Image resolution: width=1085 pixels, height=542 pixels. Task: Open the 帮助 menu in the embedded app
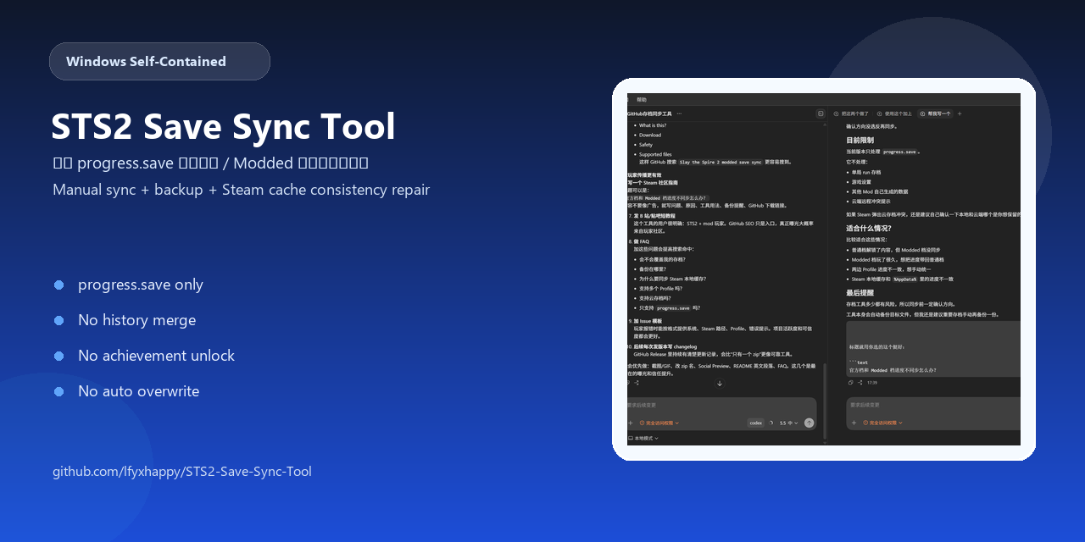point(642,99)
